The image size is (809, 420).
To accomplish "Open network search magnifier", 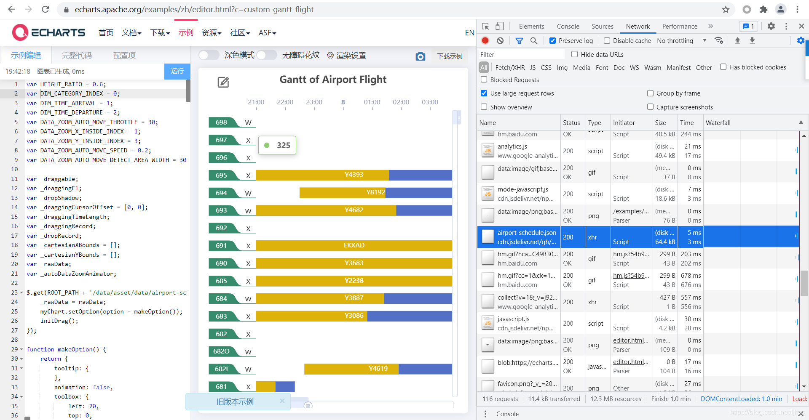I will click(534, 40).
